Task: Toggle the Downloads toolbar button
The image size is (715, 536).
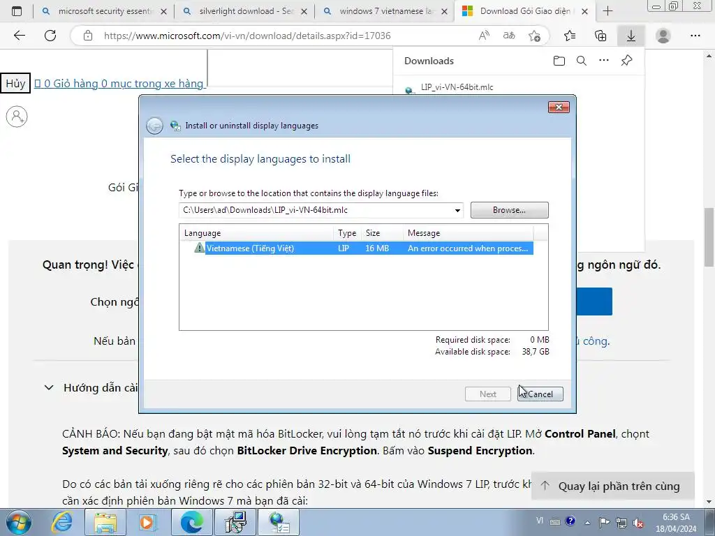Action: coord(631,36)
